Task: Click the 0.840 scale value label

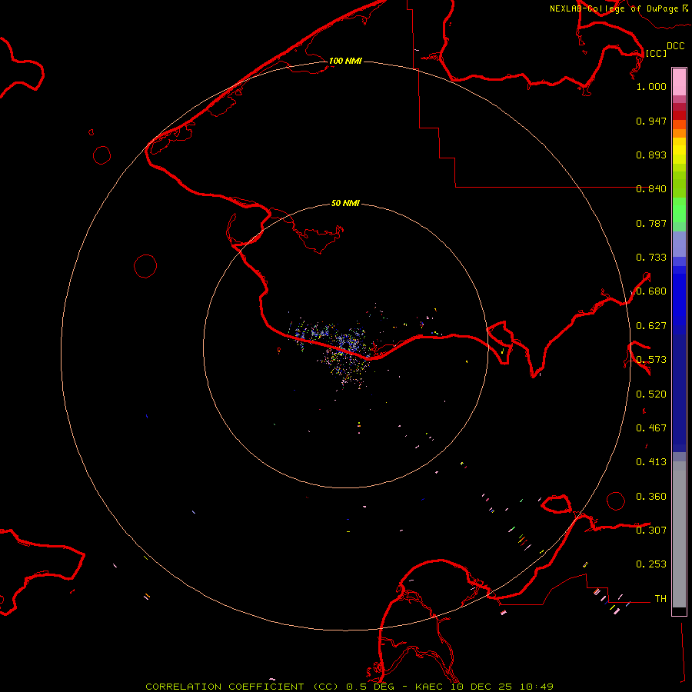Action: point(651,189)
